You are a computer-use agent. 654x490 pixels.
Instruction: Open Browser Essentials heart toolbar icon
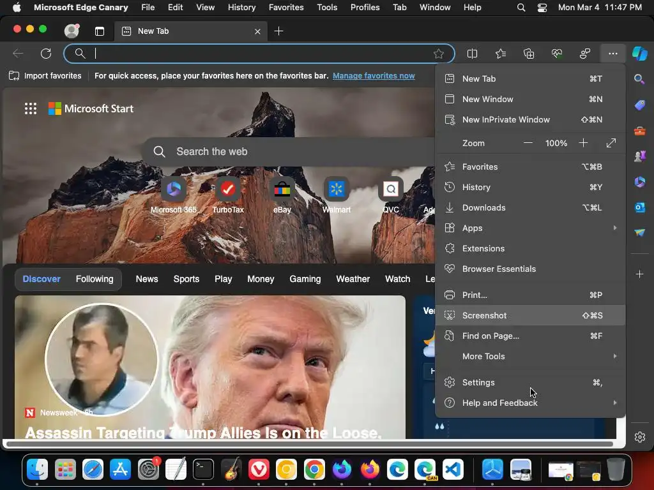pos(557,54)
